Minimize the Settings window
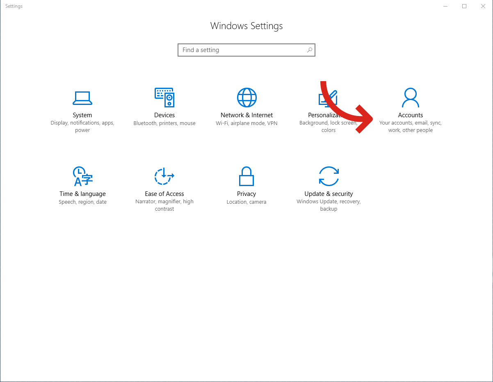The width and height of the screenshot is (493, 382). tap(445, 6)
